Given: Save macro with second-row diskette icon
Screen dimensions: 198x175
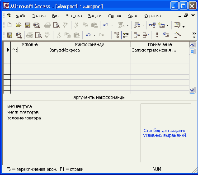Looking at the screenshot, I should tap(10, 35).
